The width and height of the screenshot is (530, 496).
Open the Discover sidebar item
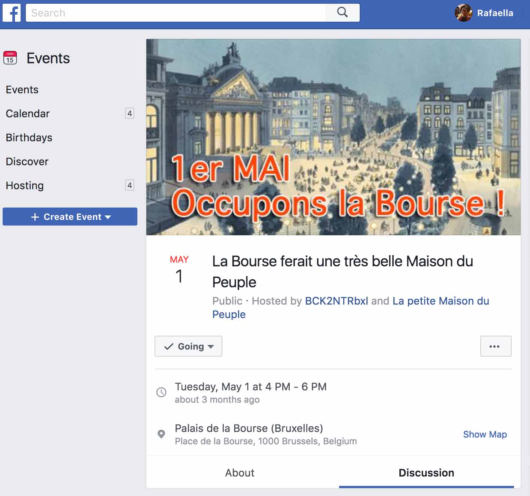click(x=27, y=161)
